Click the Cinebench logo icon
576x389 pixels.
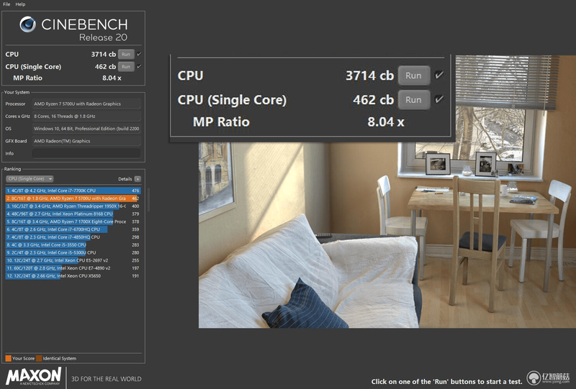coord(28,24)
